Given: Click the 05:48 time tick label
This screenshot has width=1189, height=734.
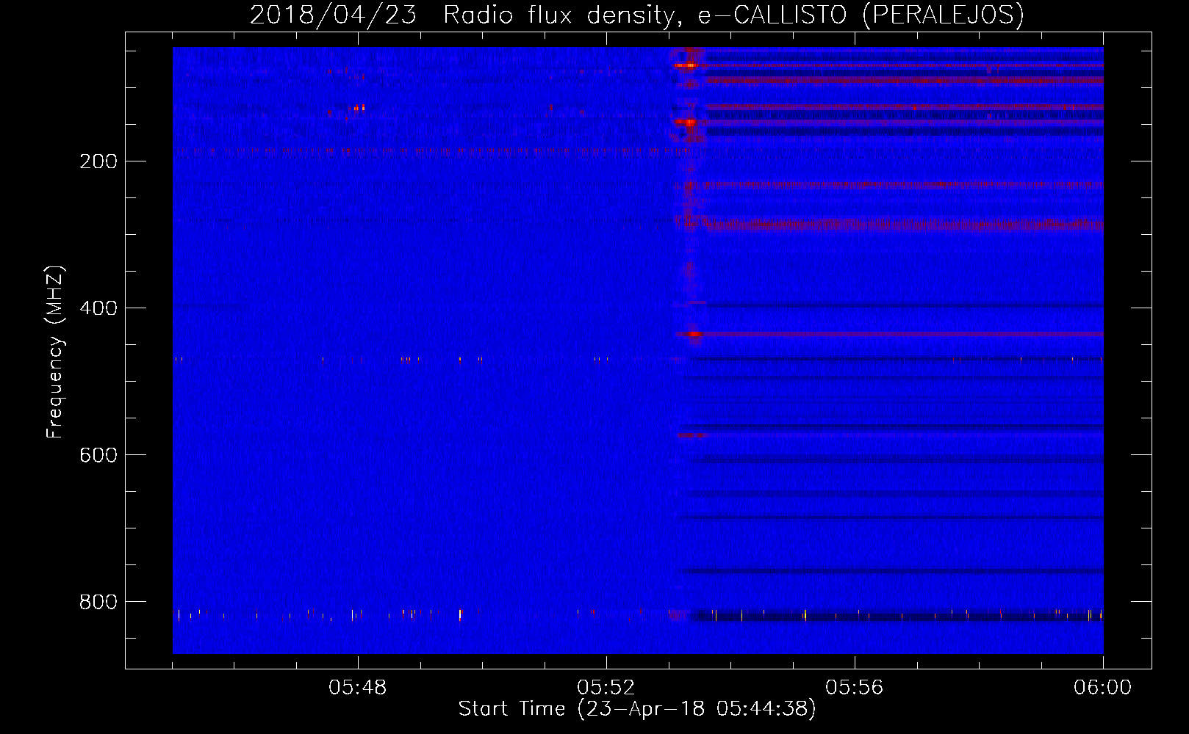Looking at the screenshot, I should coord(358,688).
